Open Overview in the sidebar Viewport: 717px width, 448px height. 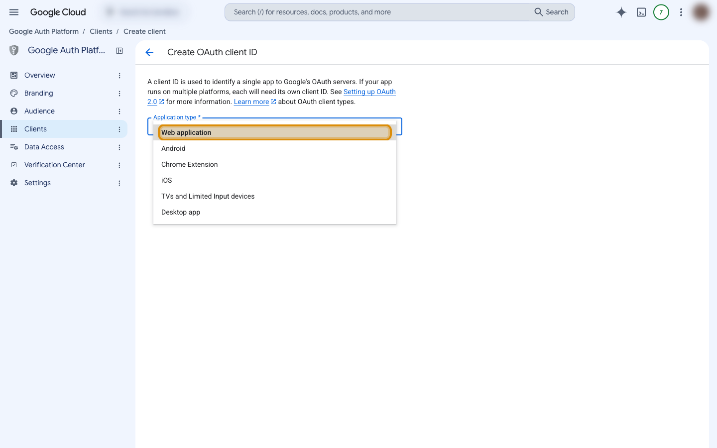pos(64,75)
